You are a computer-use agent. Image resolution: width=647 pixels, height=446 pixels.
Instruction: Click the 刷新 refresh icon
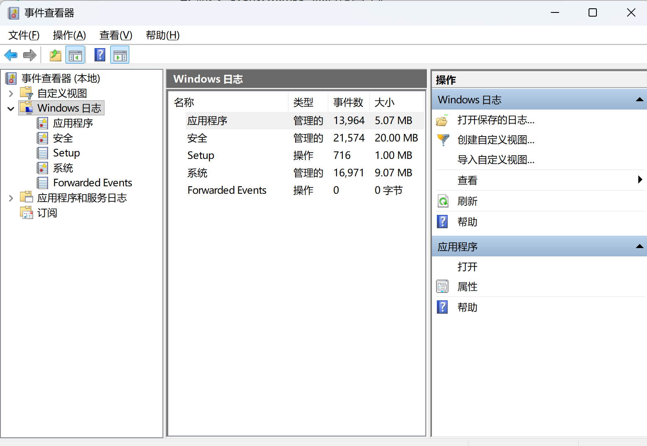(x=443, y=201)
